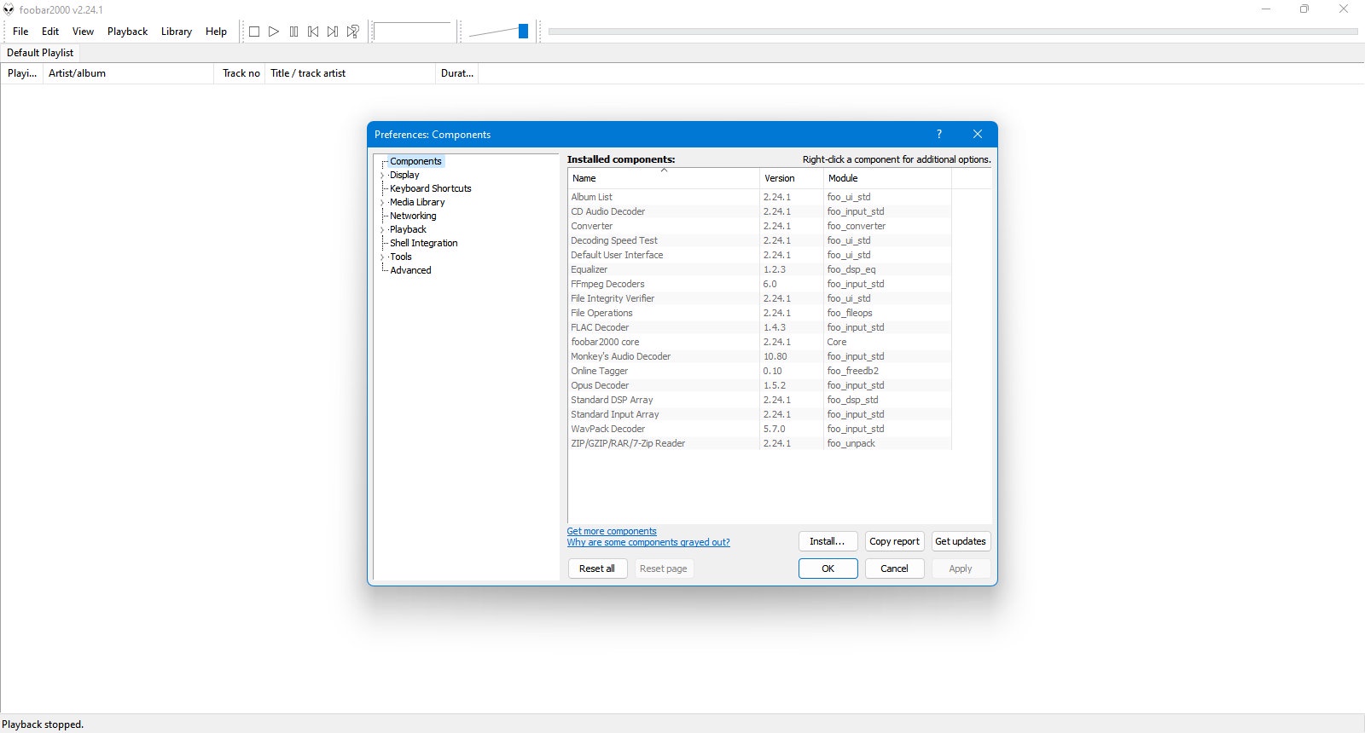Expand the Media Library tree node
The width and height of the screenshot is (1365, 733).
coord(382,203)
